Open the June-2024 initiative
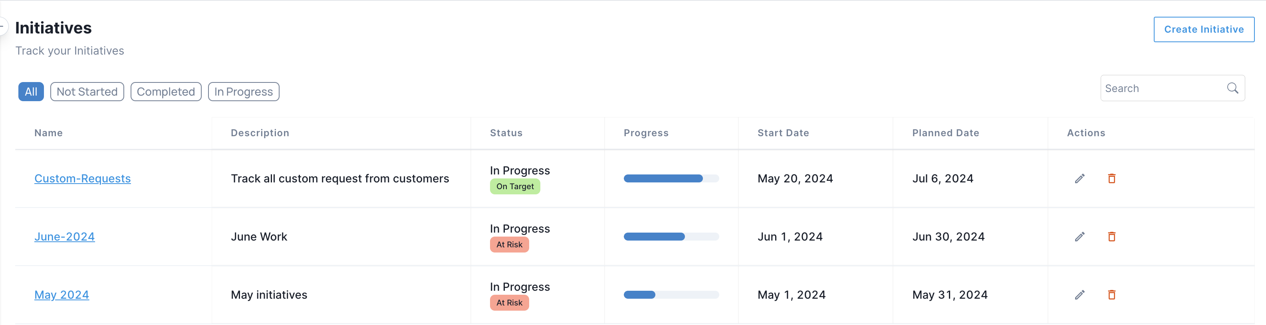This screenshot has height=325, width=1266. 64,237
